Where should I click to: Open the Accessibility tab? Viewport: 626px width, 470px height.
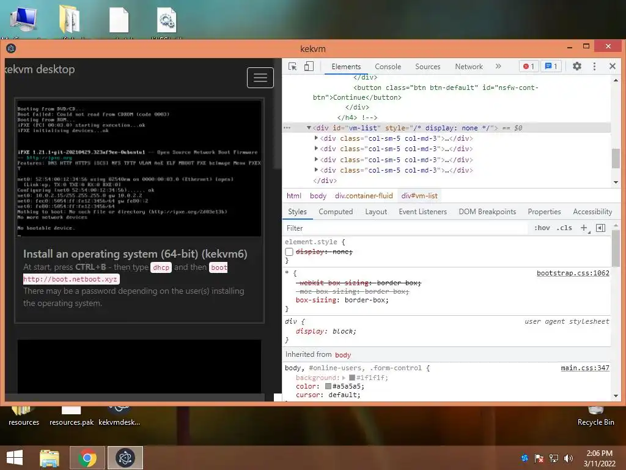592,212
